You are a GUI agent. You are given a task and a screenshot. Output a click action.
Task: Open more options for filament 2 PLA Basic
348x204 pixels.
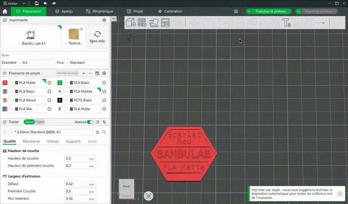(104, 83)
